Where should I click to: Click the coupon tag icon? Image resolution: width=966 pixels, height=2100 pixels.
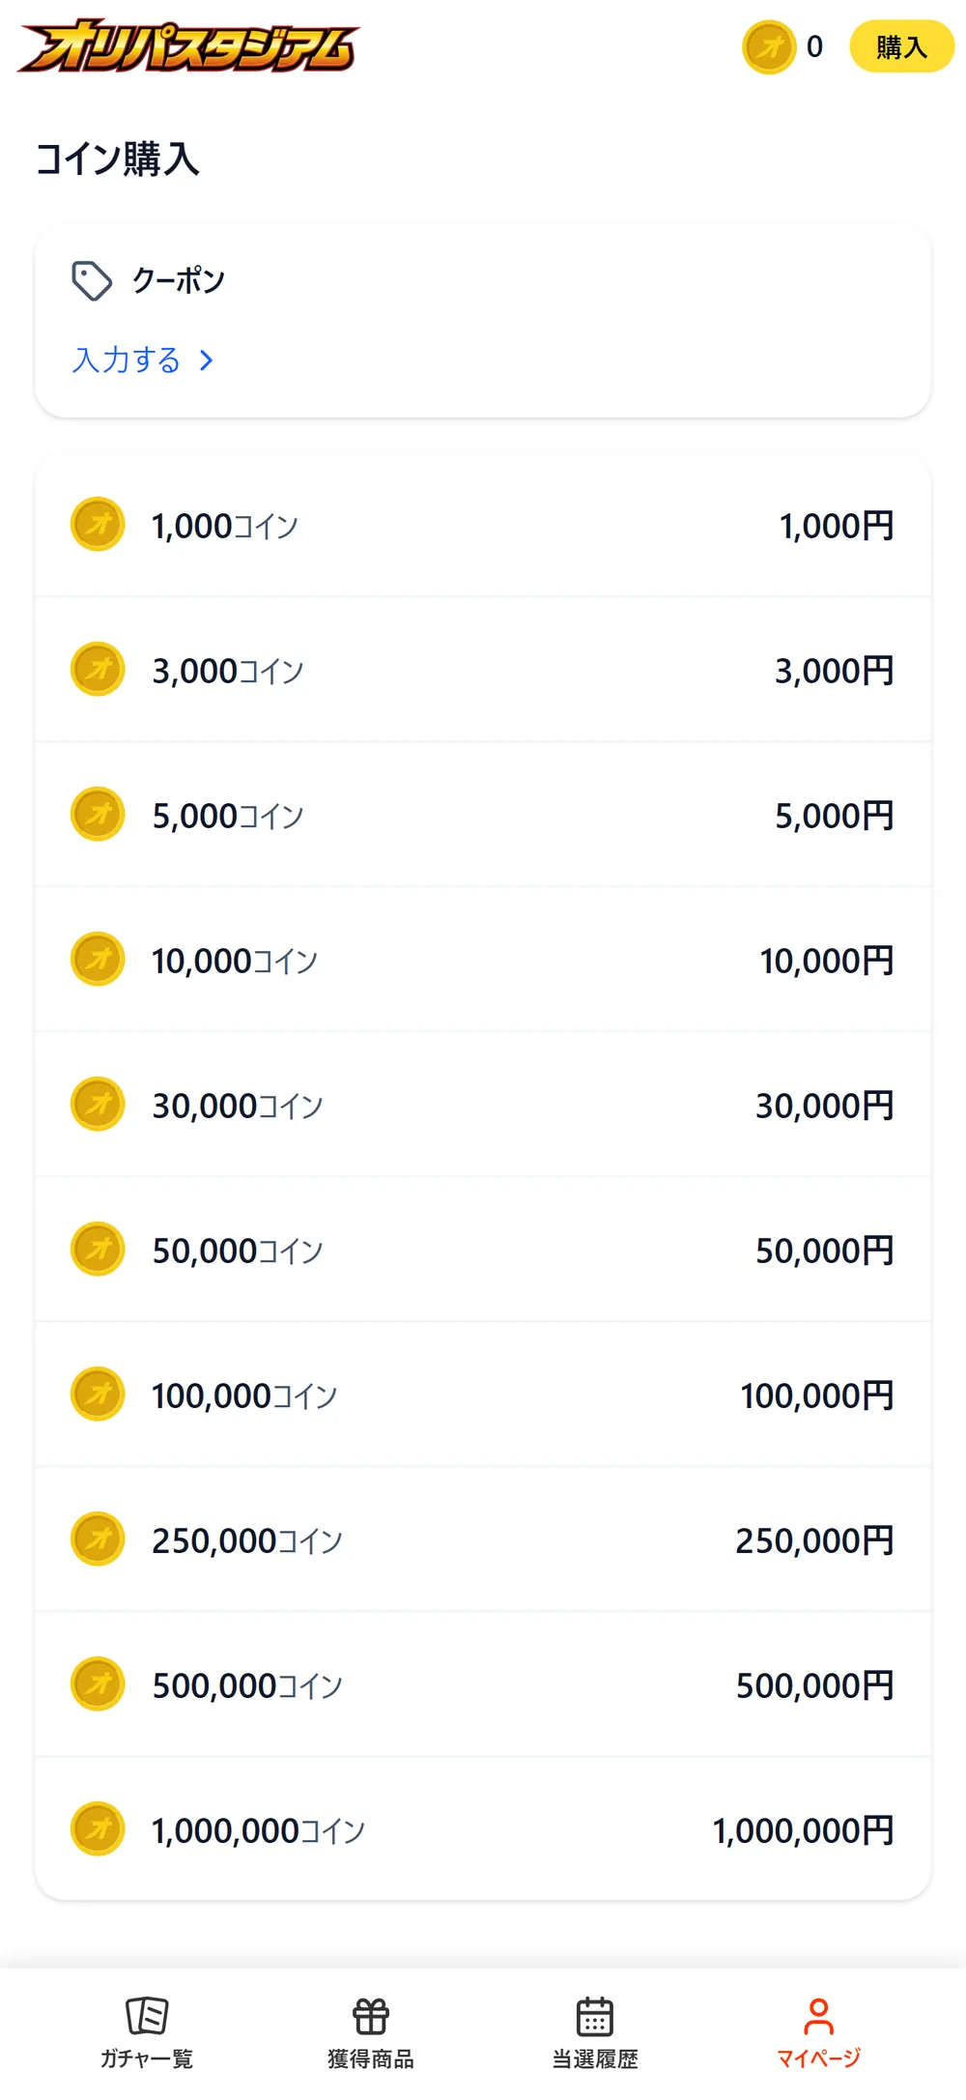pyautogui.click(x=92, y=281)
